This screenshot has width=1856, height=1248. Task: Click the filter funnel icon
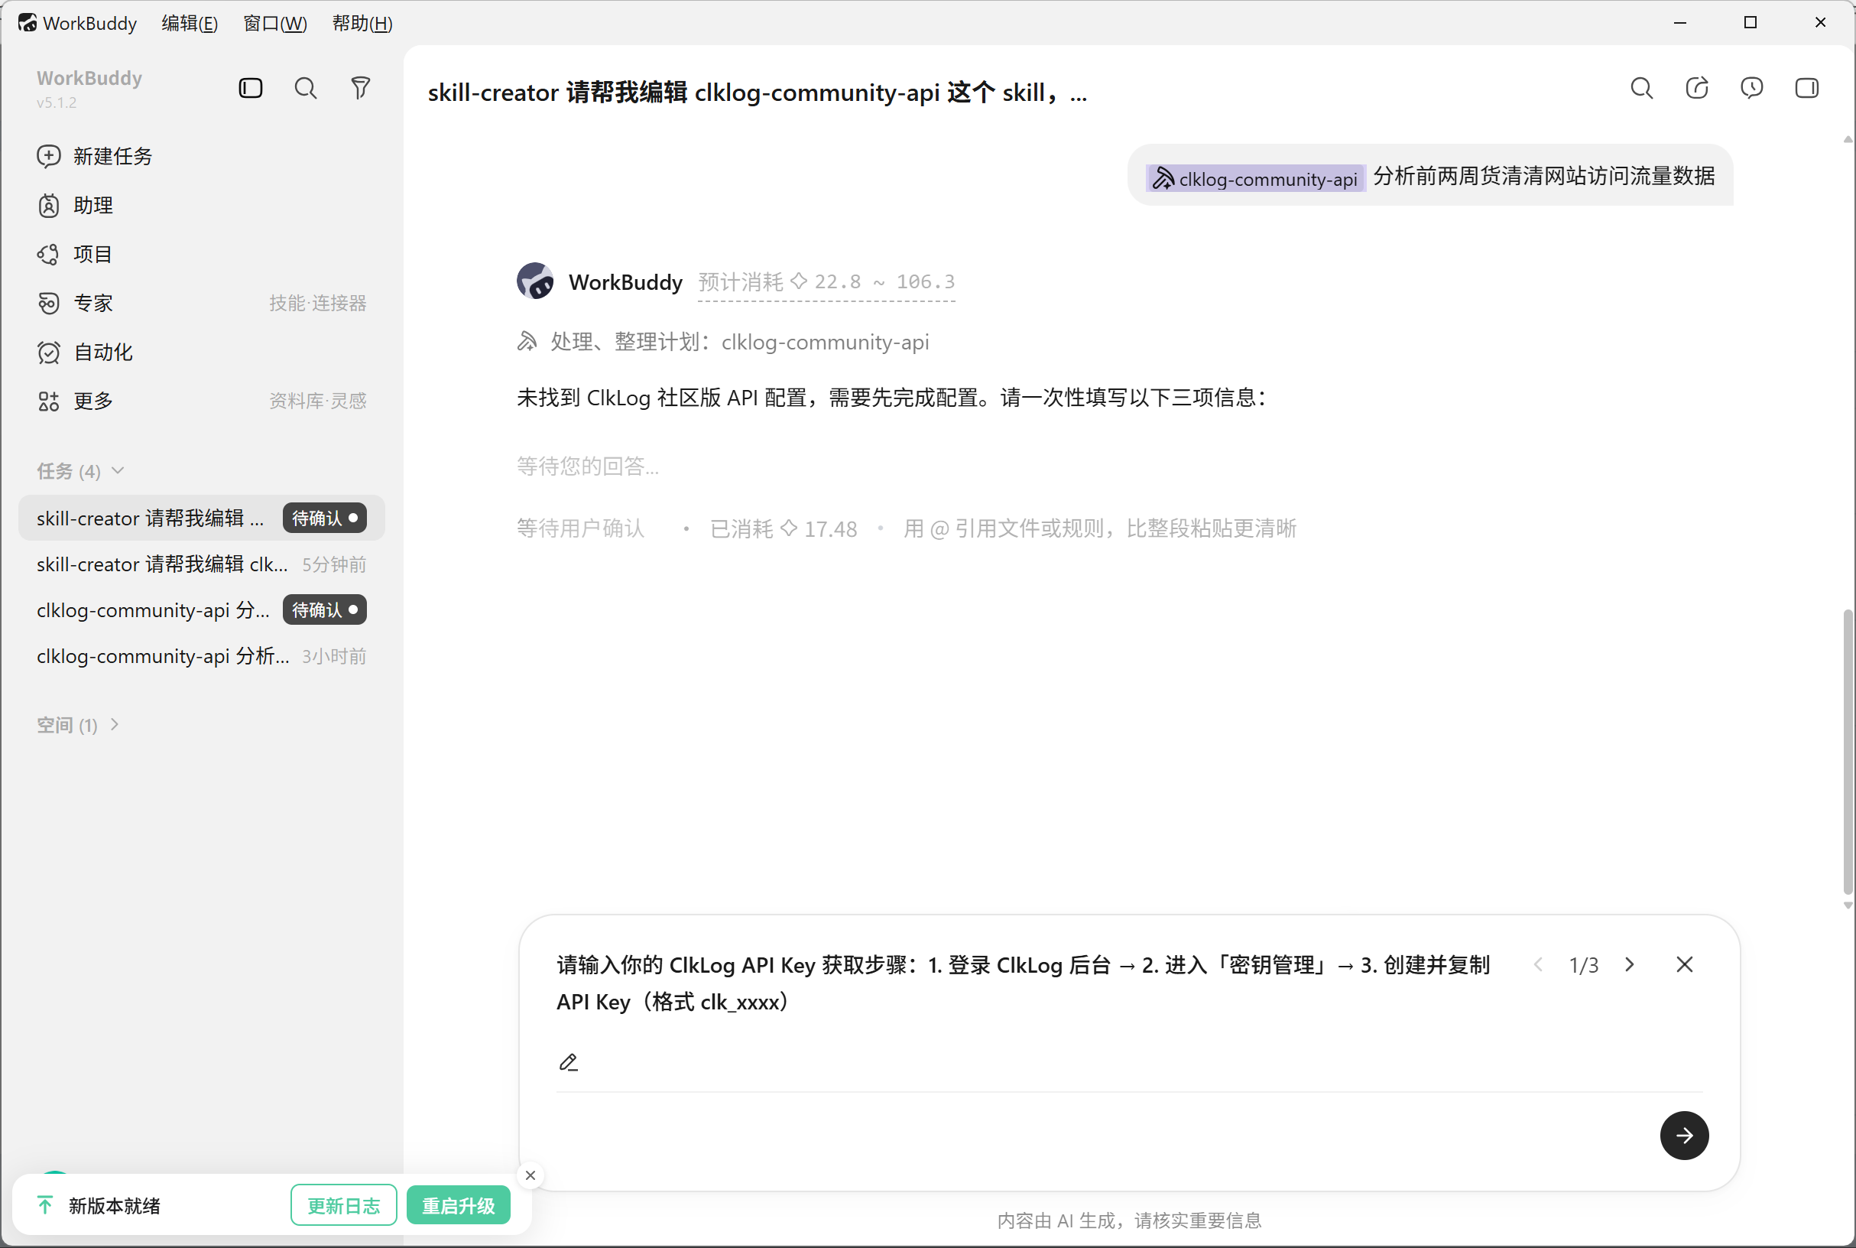360,87
